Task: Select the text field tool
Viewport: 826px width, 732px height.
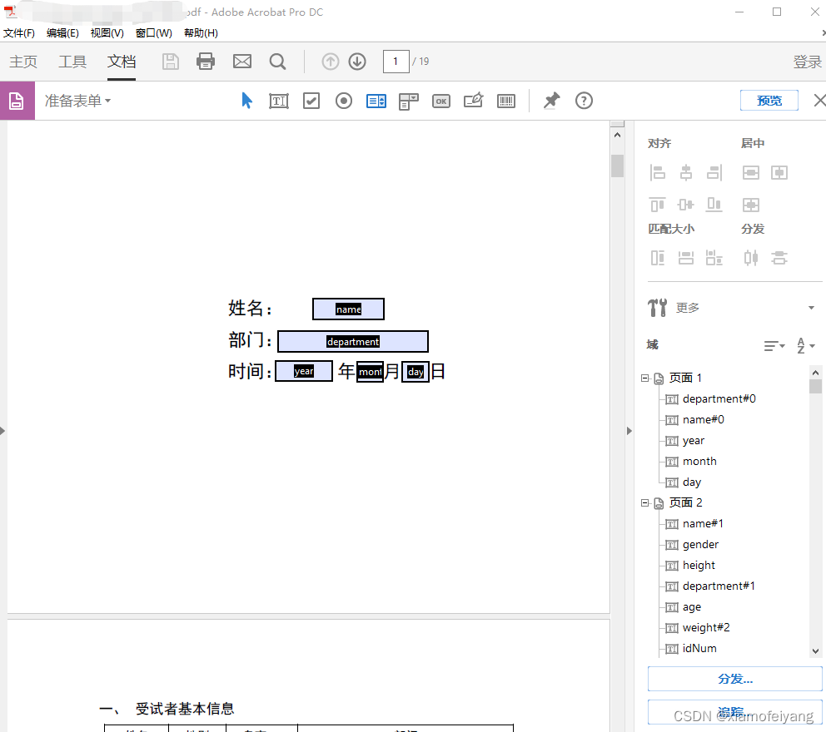Action: (x=278, y=100)
